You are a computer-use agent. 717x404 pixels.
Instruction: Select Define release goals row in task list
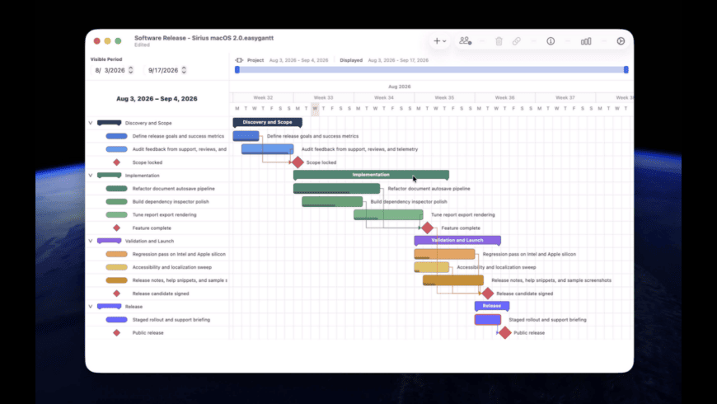click(x=157, y=136)
